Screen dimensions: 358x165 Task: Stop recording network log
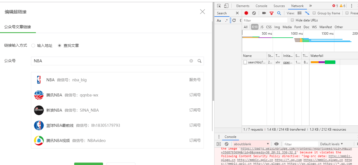246,13
